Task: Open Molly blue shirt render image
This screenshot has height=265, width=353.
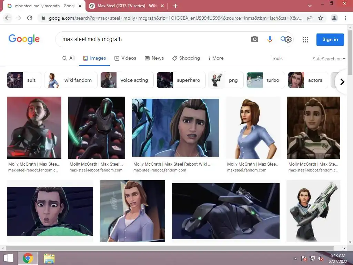Action: pos(253,128)
